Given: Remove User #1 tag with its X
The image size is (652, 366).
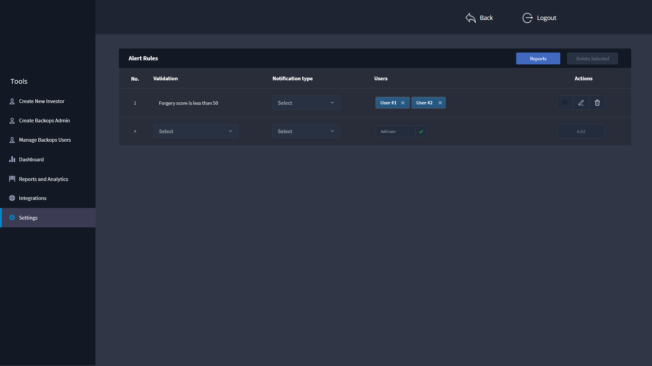Looking at the screenshot, I should 403,103.
